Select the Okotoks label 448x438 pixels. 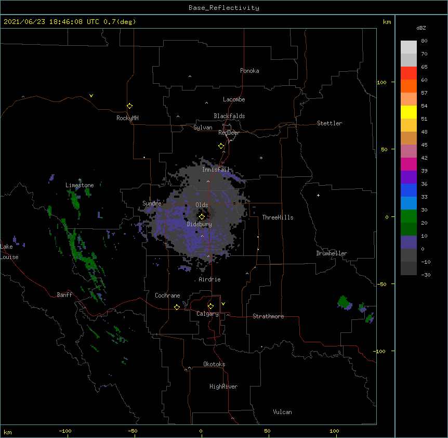(x=214, y=364)
